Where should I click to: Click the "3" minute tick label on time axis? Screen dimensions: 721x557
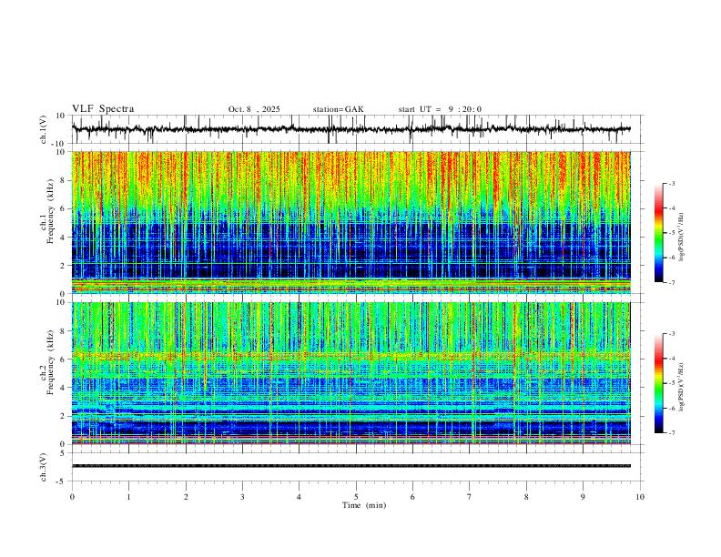242,497
